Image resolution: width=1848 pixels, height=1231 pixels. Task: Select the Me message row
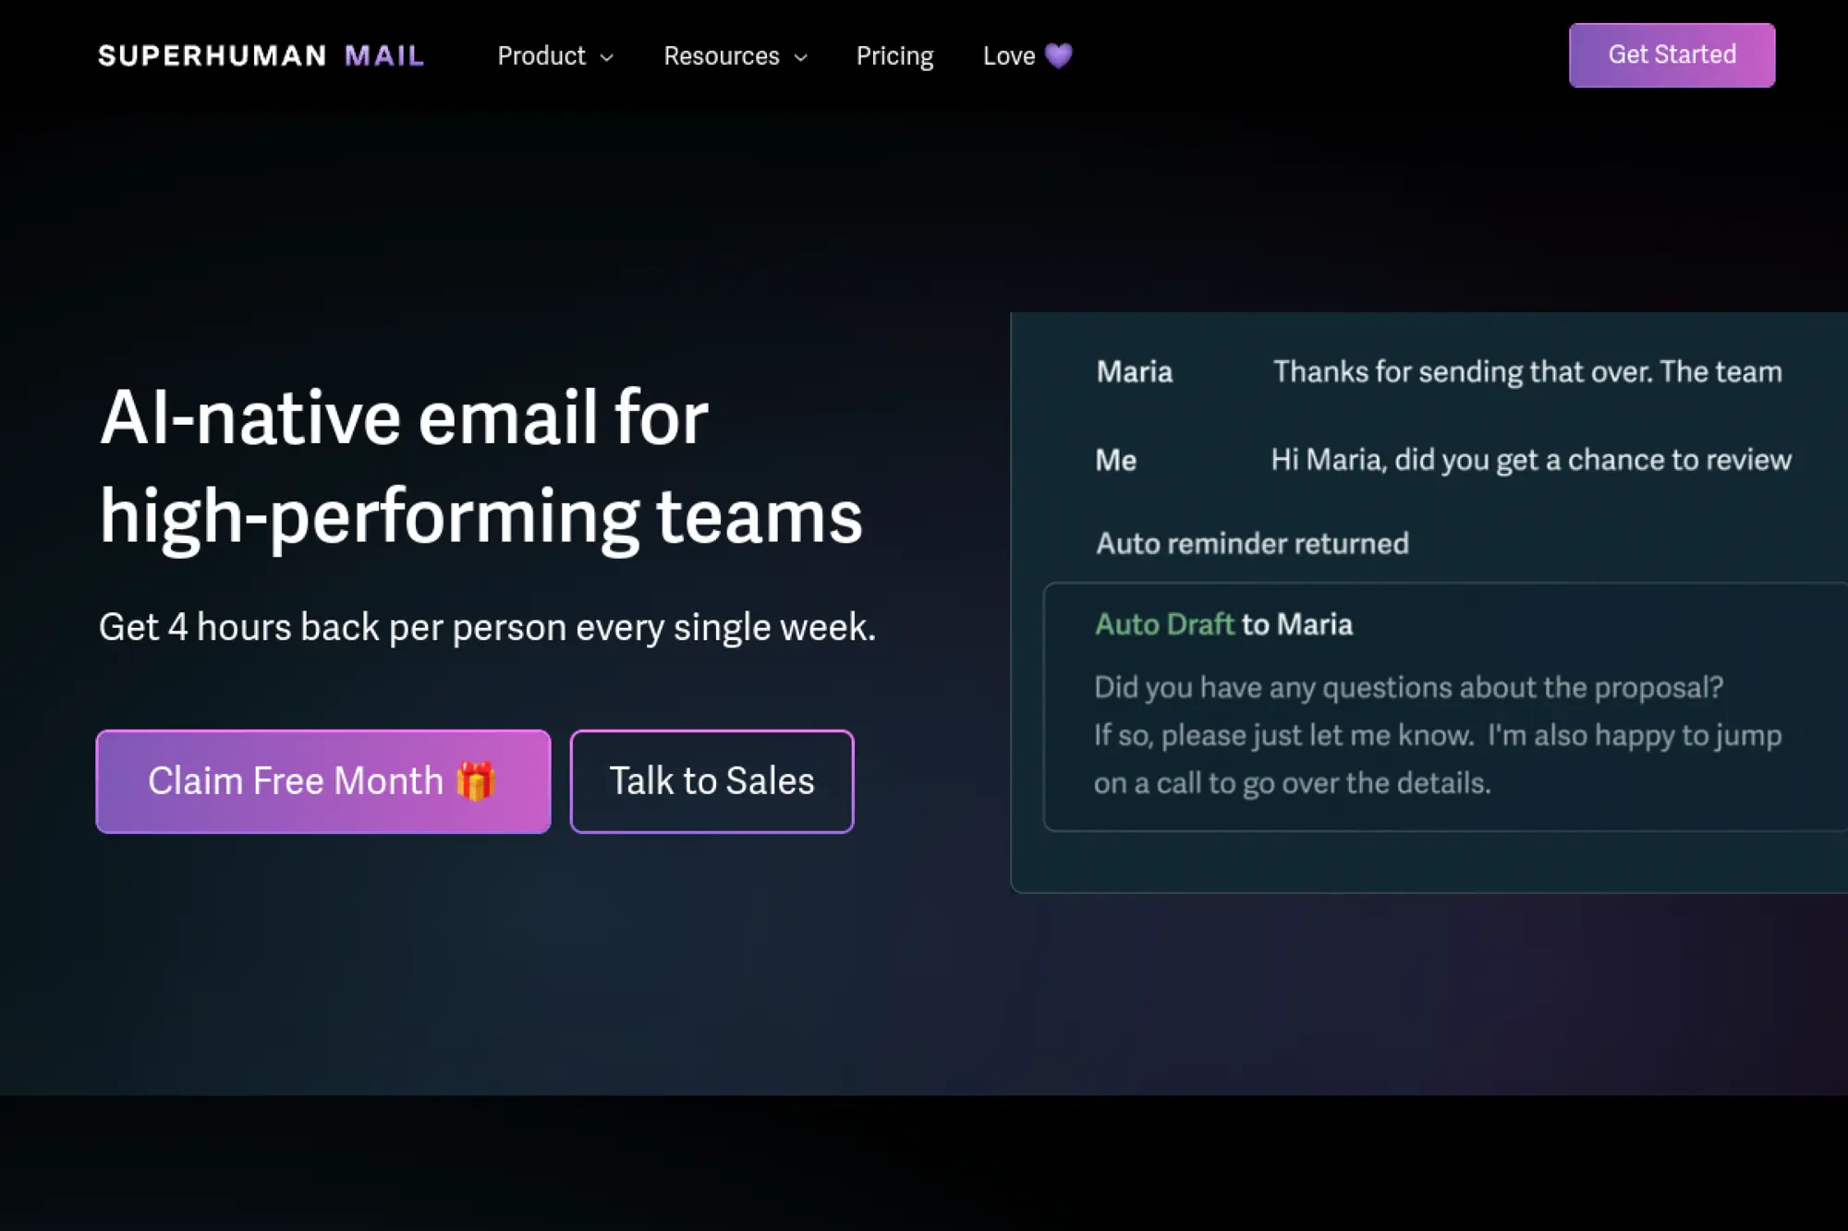(1441, 459)
